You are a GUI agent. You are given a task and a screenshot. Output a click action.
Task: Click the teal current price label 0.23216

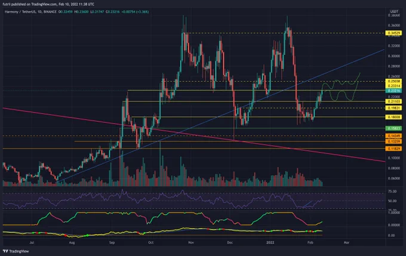(393, 91)
